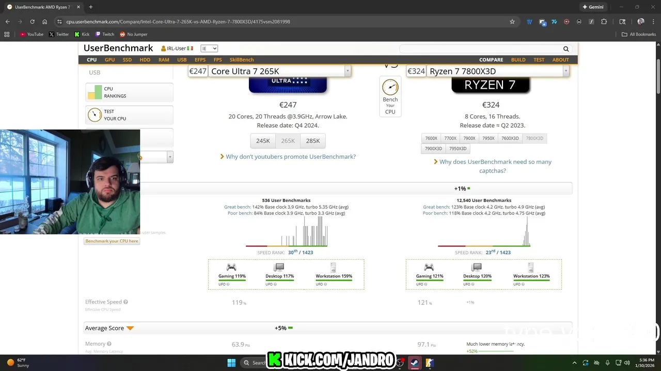
Task: Go back with the browser back arrow
Action: coord(7,22)
